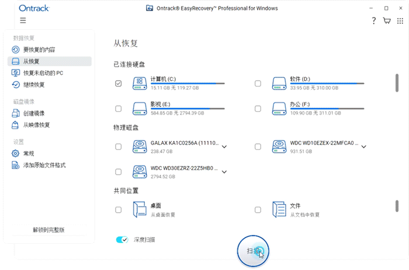Check the 软件 (D:) checkbox

258,84
